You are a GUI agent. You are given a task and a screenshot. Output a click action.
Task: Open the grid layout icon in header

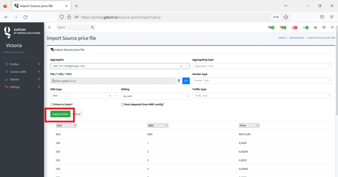point(324,27)
